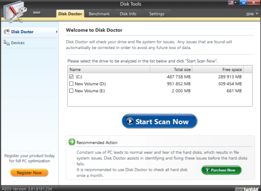The image size is (261, 191).
Task: Sort by the Free space column header
Action: 218,69
